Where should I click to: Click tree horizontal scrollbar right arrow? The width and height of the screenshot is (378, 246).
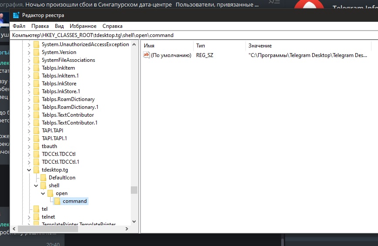127,229
